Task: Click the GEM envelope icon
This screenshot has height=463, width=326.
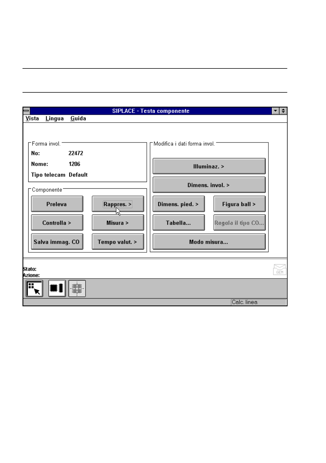Action: (x=280, y=269)
